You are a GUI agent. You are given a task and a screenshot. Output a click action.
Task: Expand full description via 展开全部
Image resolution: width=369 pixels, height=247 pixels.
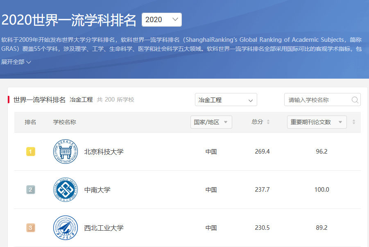pos(16,62)
